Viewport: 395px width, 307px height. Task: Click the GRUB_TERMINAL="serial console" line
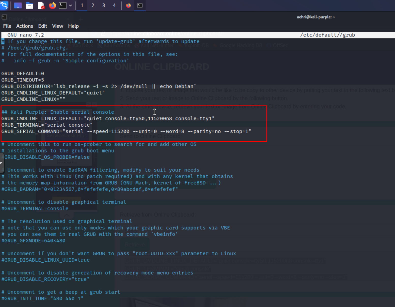click(x=47, y=125)
